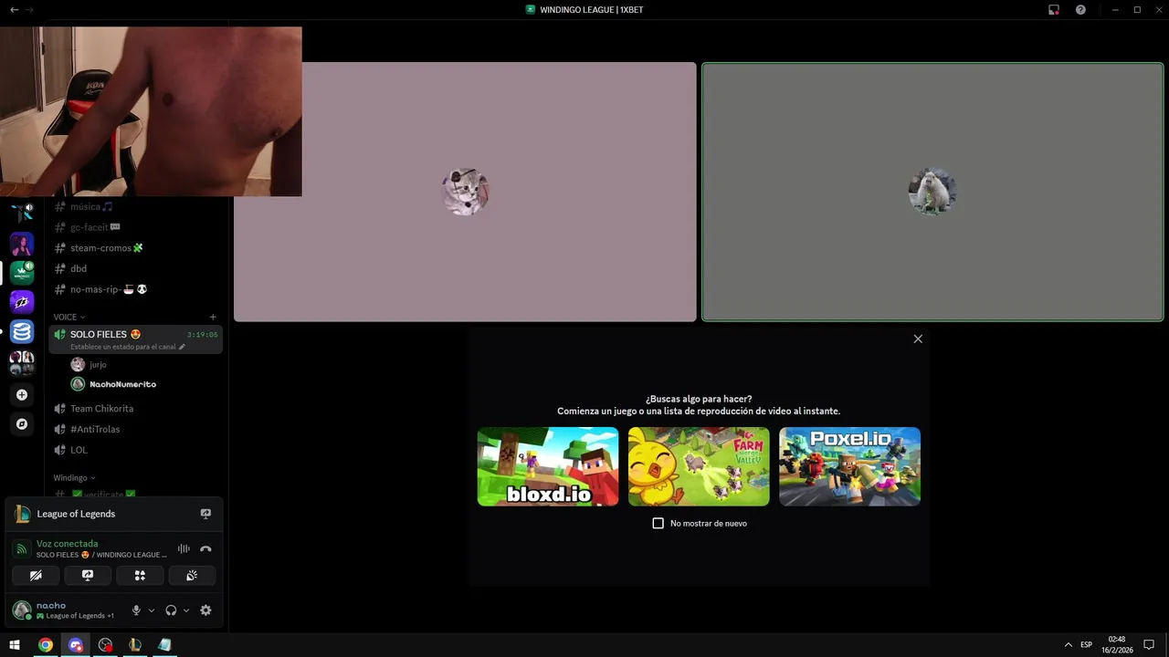1169x657 pixels.
Task: Open the activities launcher button
Action: [140, 576]
